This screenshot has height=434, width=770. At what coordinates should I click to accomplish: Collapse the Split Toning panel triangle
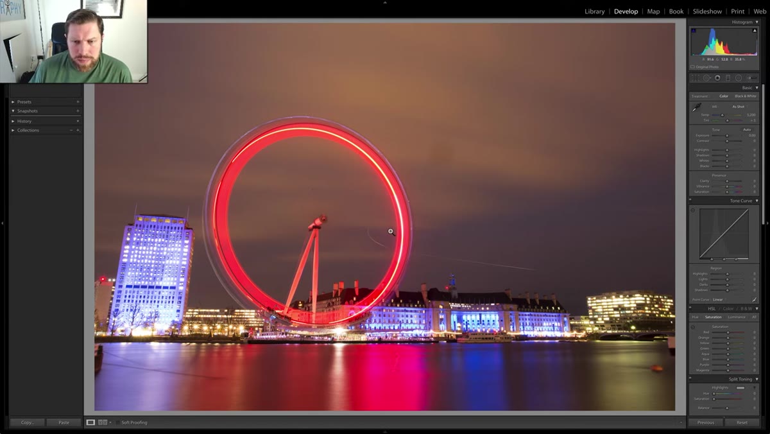(x=757, y=379)
